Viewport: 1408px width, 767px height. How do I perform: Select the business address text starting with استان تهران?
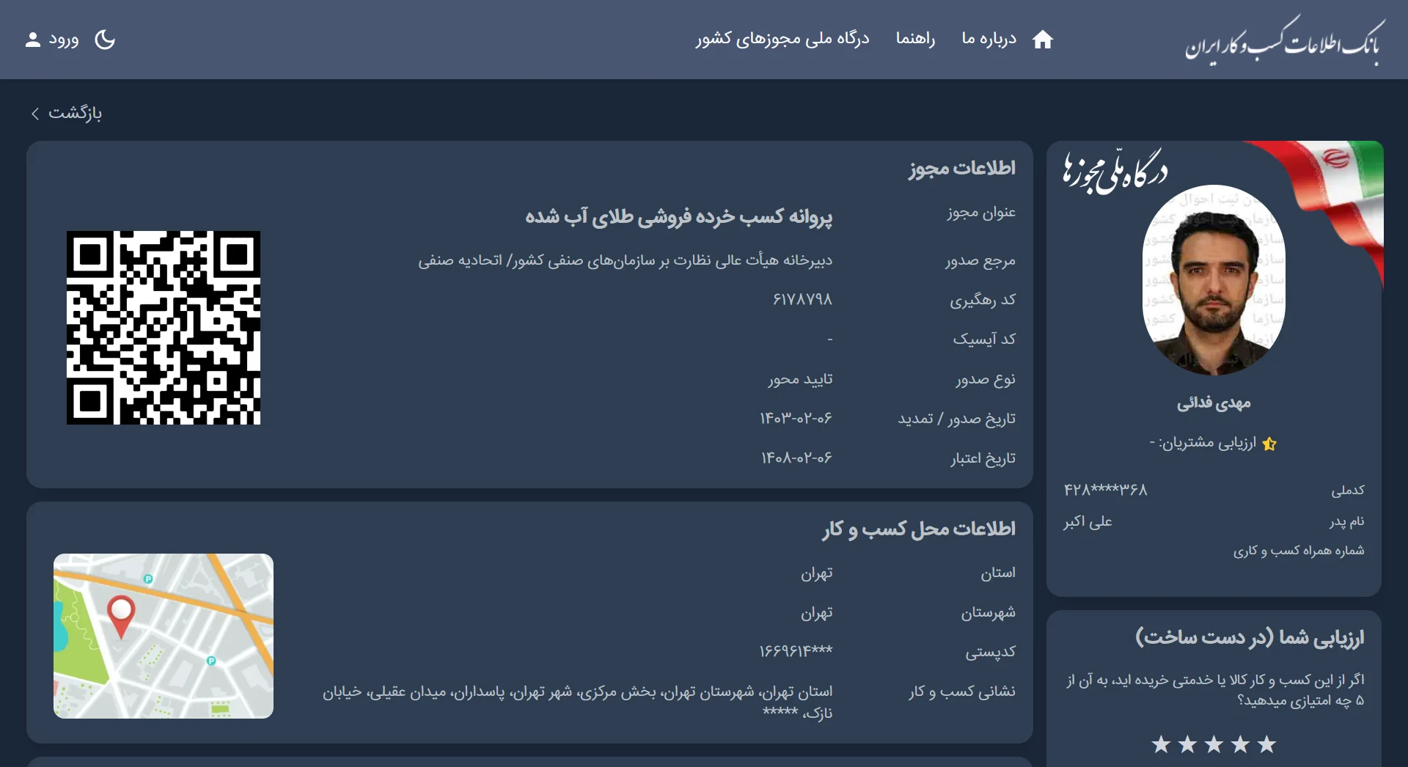[x=578, y=702]
